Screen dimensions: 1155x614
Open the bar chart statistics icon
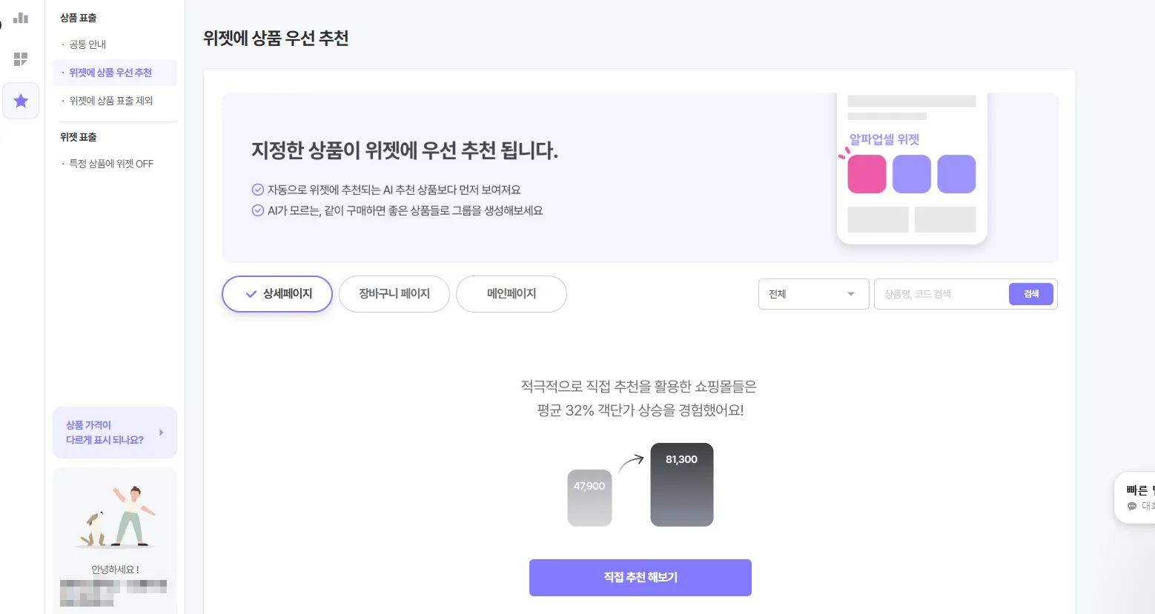click(x=21, y=18)
